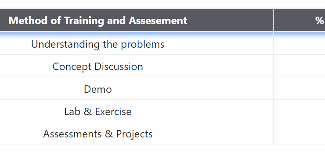Click the % cell for Concept Discussion
Image resolution: width=325 pixels, height=158 pixels.
pyautogui.click(x=299, y=66)
